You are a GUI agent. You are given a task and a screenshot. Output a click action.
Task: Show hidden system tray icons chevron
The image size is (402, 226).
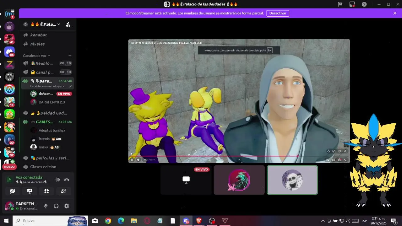323,221
